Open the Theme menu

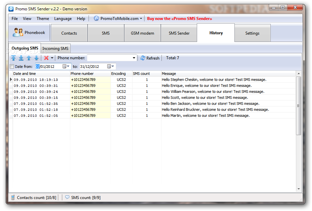tap(43, 19)
